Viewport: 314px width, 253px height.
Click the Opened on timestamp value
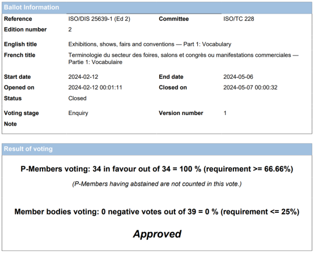(x=95, y=87)
